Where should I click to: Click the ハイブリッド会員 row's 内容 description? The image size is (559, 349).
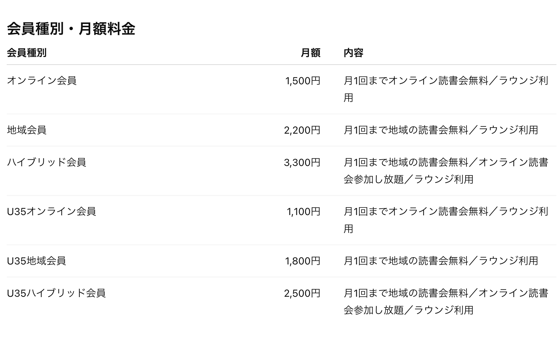(446, 171)
